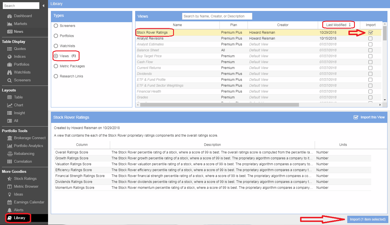Check the Analyst Revisions import checkbox
The width and height of the screenshot is (390, 225).
(370, 38)
